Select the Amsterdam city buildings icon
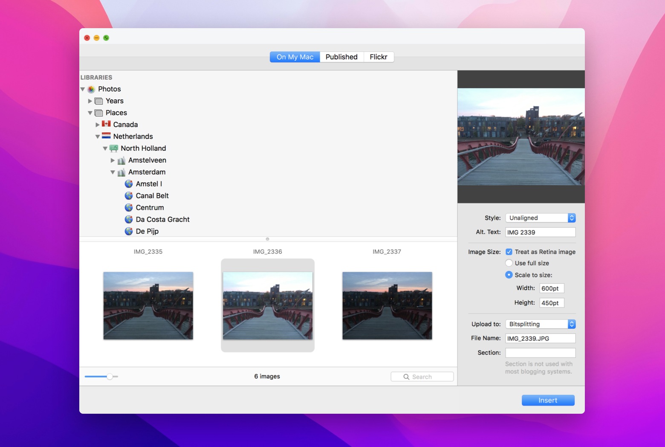Screen dimensions: 665x447 (x=121, y=172)
